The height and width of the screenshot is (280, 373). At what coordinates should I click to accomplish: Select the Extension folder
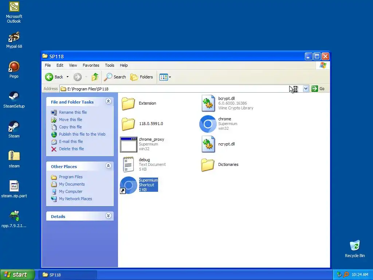coord(139,103)
